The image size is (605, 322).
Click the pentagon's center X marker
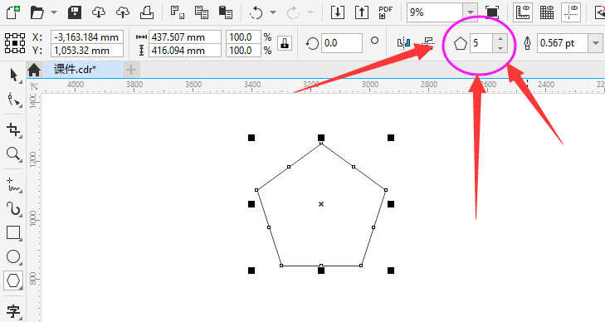click(x=321, y=204)
